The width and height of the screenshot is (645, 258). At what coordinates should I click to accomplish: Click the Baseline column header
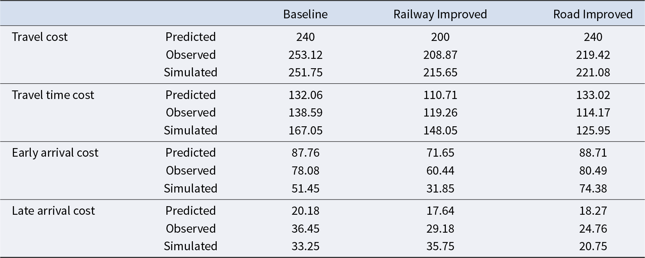click(x=305, y=14)
